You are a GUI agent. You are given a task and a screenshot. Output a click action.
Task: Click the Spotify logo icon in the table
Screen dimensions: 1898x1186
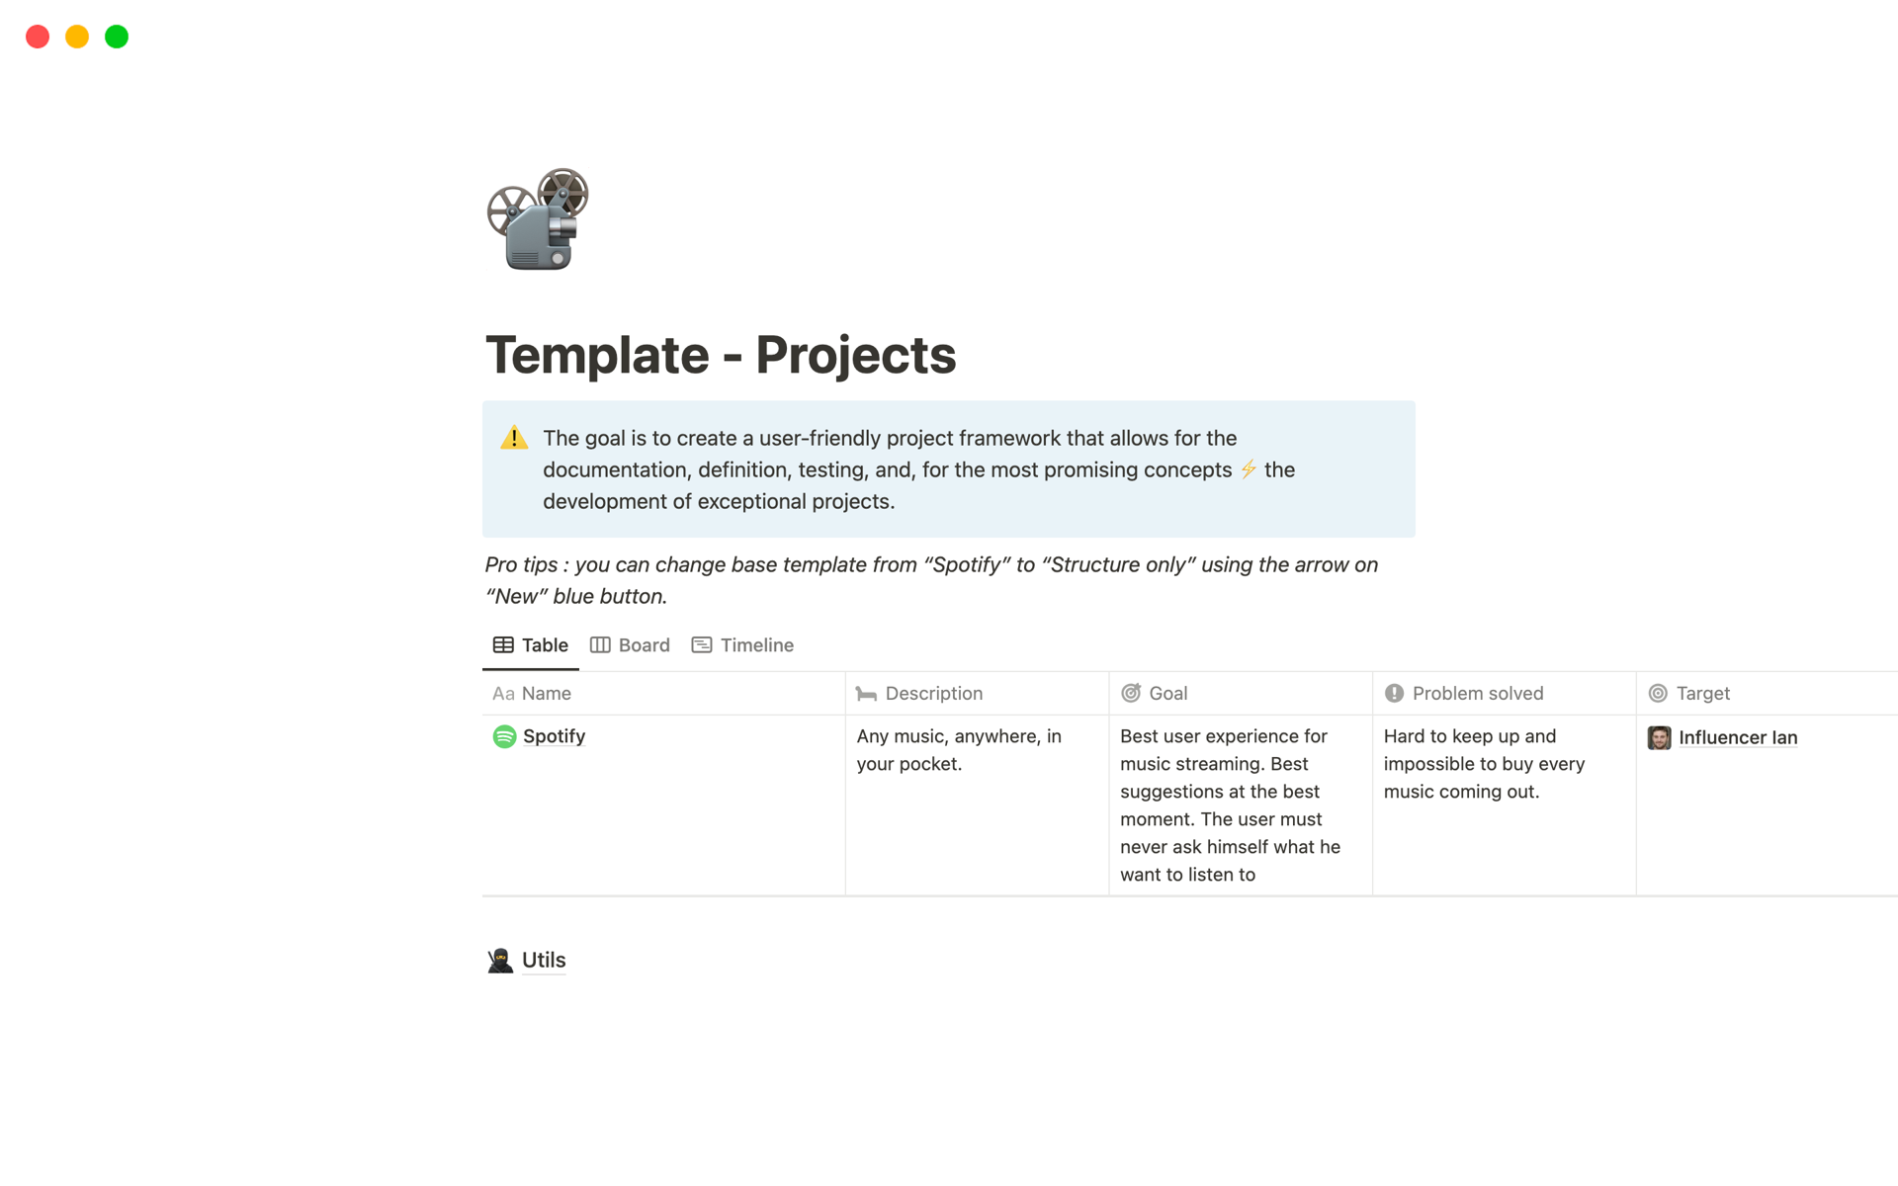(505, 736)
